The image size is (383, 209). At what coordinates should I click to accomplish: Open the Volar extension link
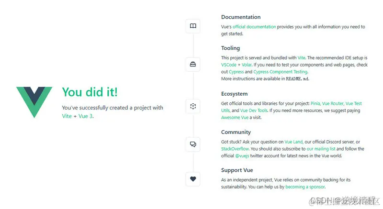(x=247, y=65)
